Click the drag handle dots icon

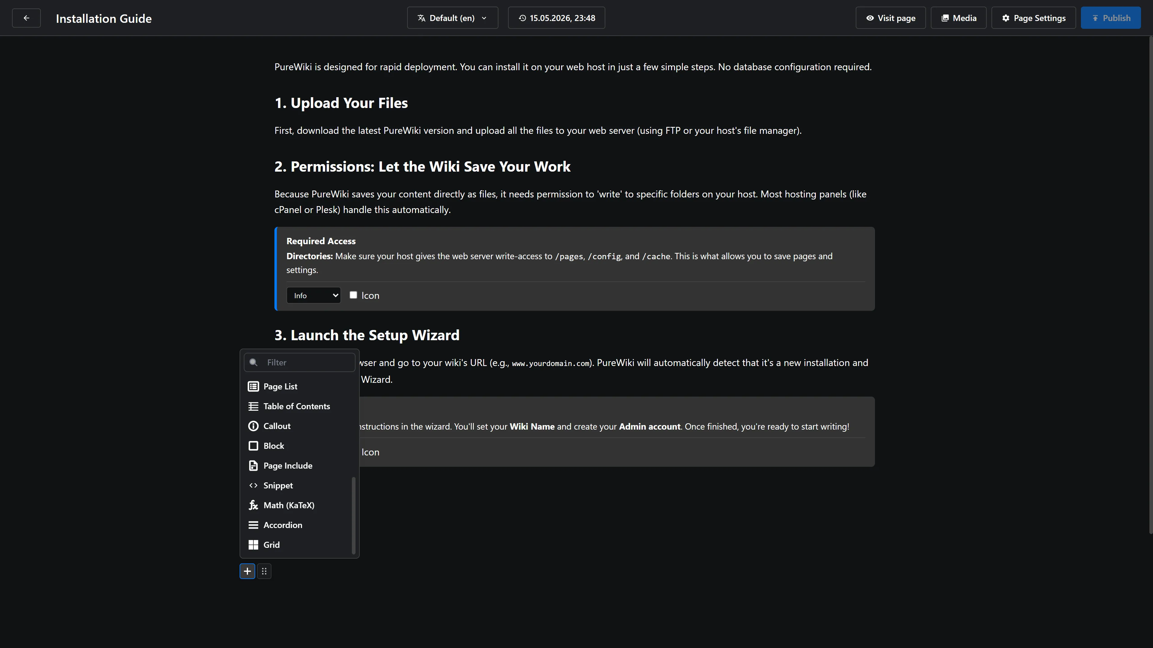(x=264, y=571)
